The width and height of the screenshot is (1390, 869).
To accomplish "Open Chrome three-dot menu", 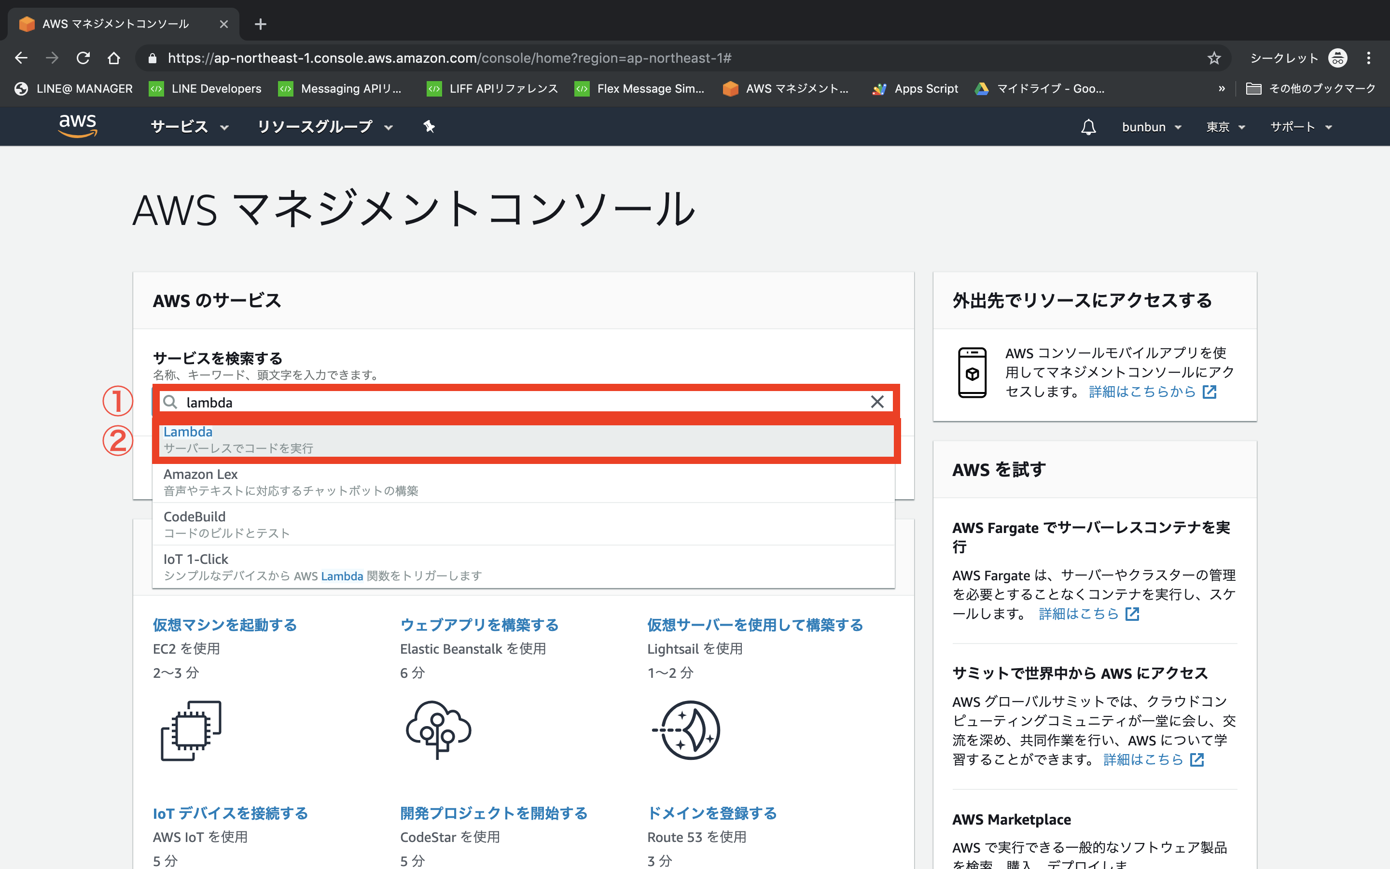I will pyautogui.click(x=1369, y=58).
